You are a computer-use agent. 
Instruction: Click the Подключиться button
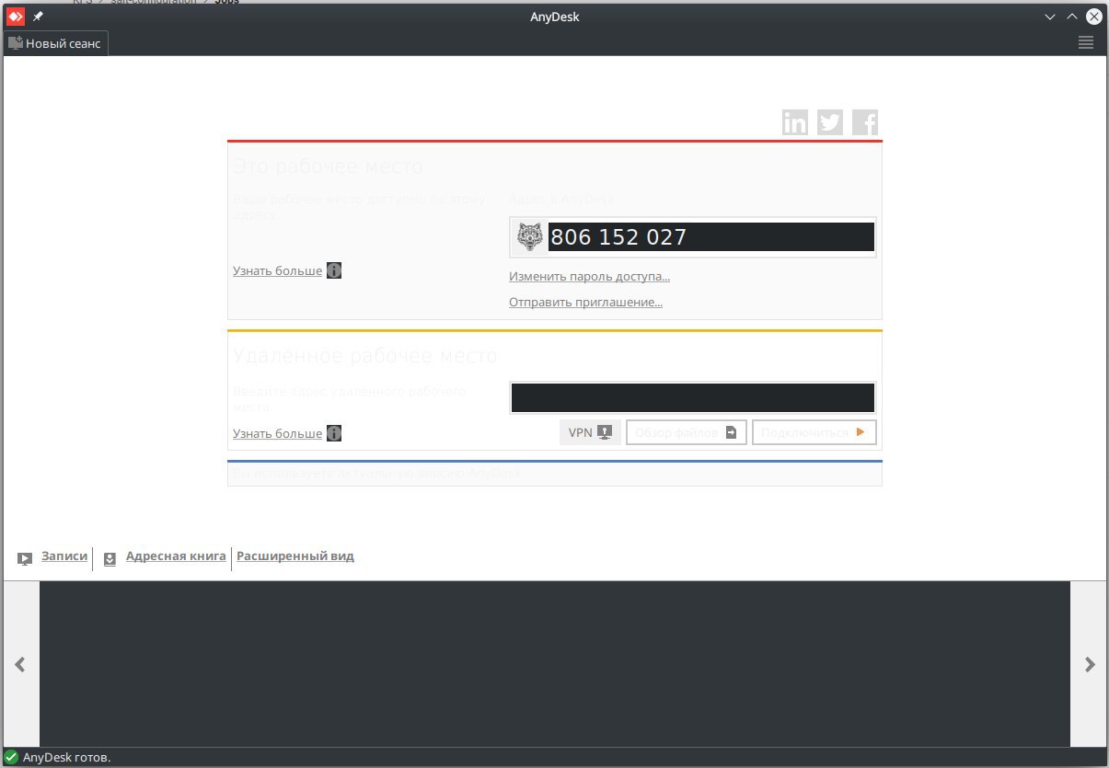coord(814,432)
